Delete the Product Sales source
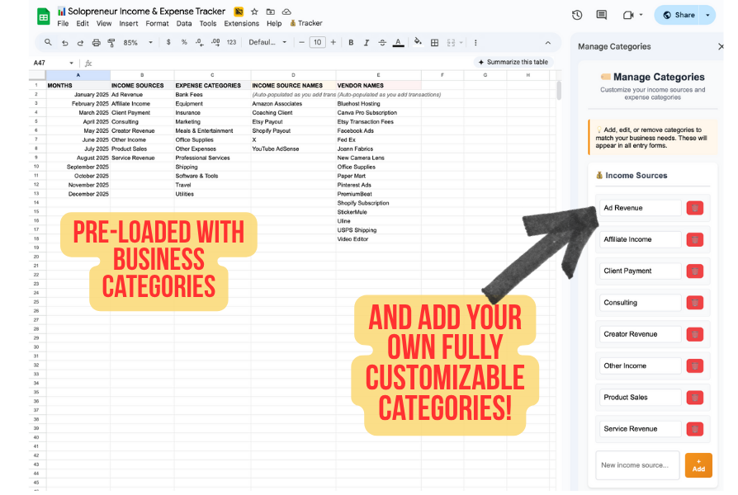 click(x=695, y=397)
